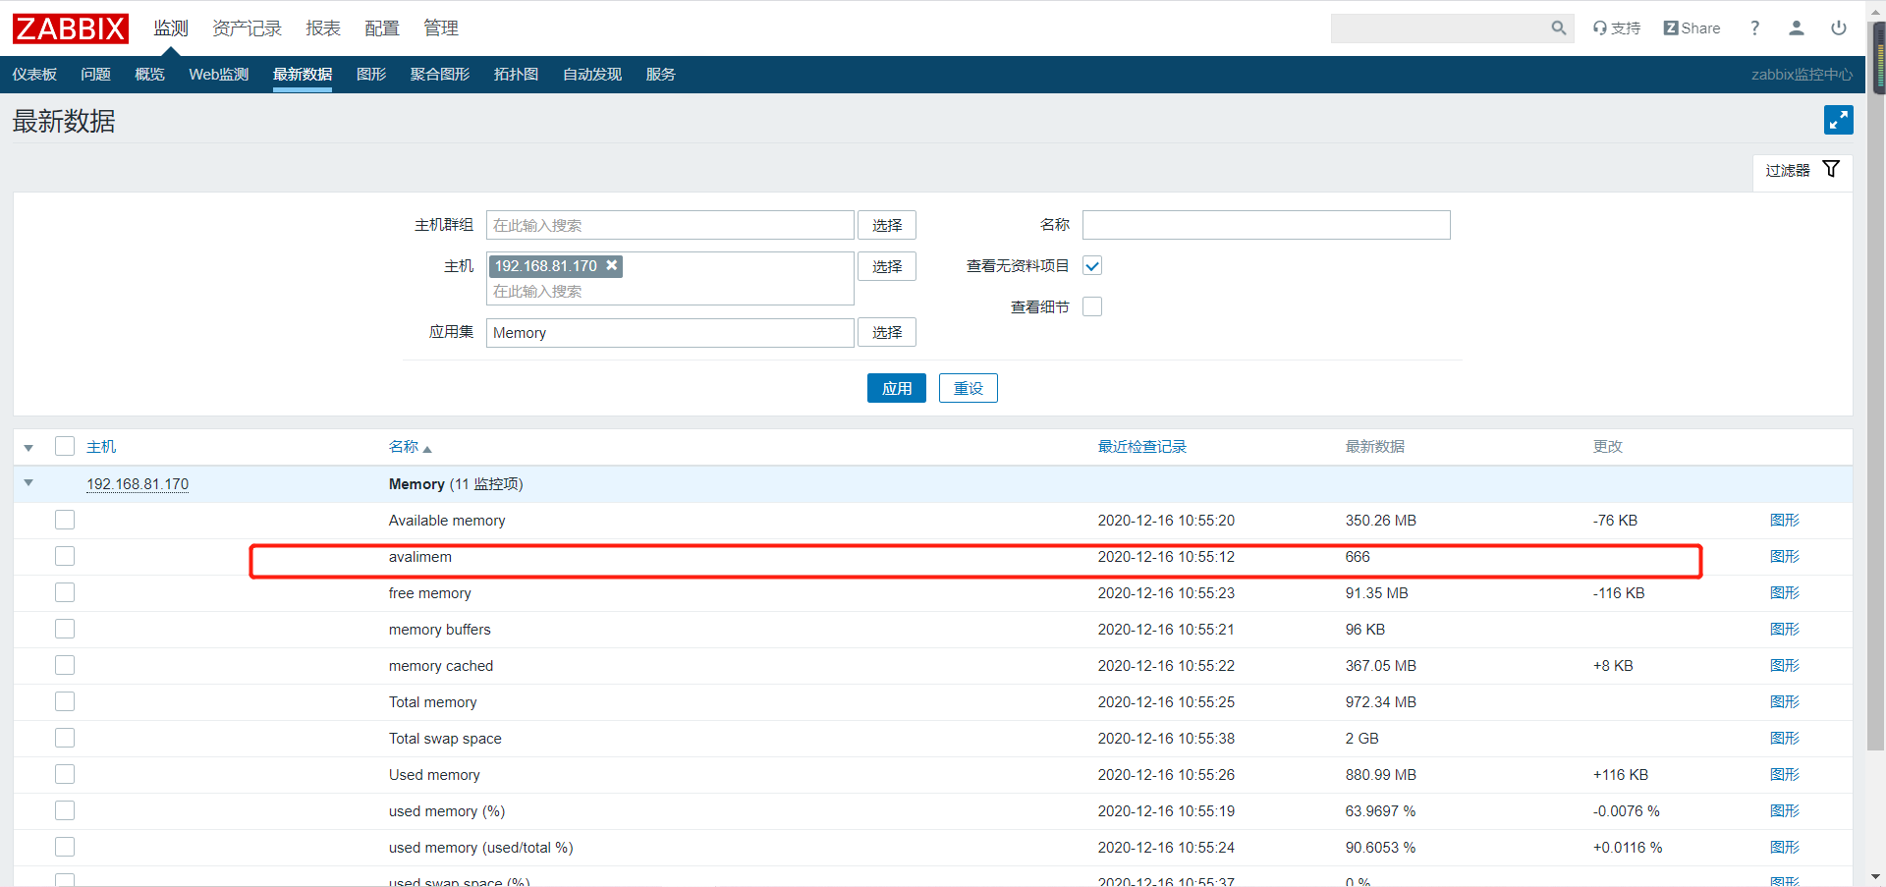Collapse all groups using header arrow
1886x887 pixels.
coord(28,448)
